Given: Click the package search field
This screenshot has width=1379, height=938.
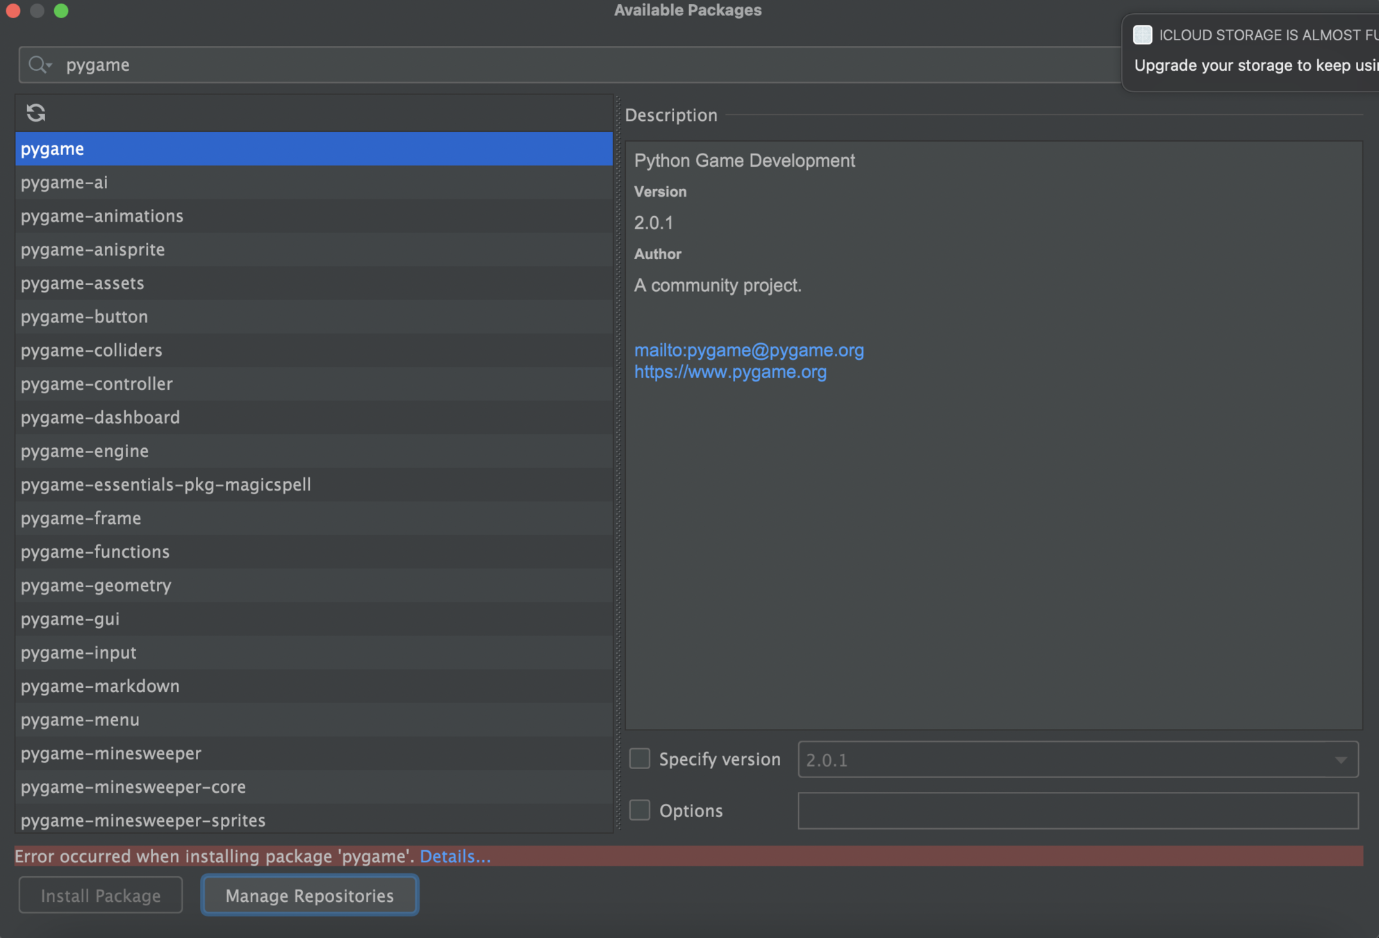Looking at the screenshot, I should click(x=556, y=65).
